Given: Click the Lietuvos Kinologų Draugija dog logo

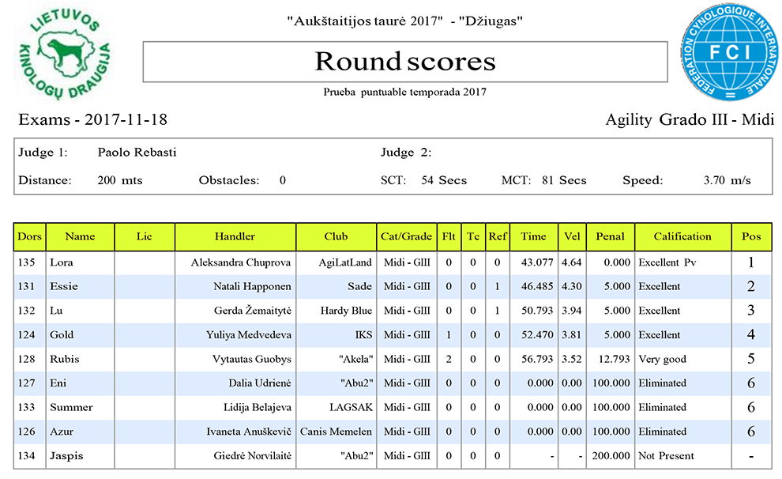Looking at the screenshot, I should 63,53.
